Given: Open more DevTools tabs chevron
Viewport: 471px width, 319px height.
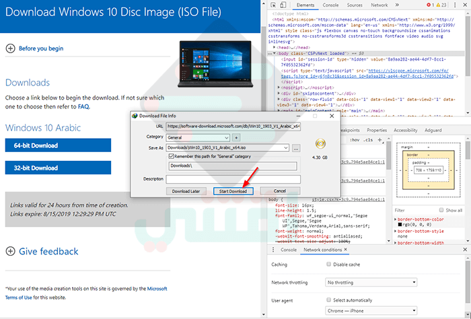Looking at the screenshot, I should pyautogui.click(x=397, y=5).
